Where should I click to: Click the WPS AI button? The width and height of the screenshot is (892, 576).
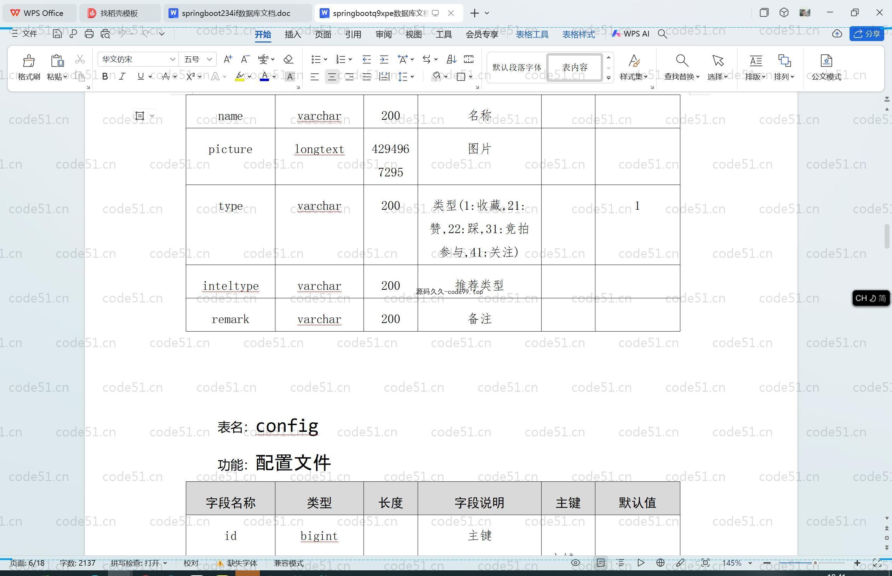630,34
